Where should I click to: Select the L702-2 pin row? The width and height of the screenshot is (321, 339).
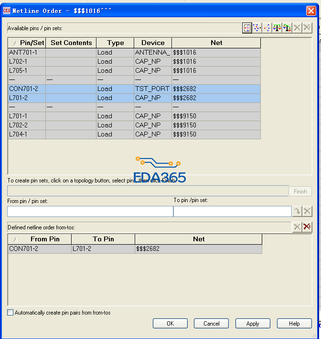click(x=134, y=125)
